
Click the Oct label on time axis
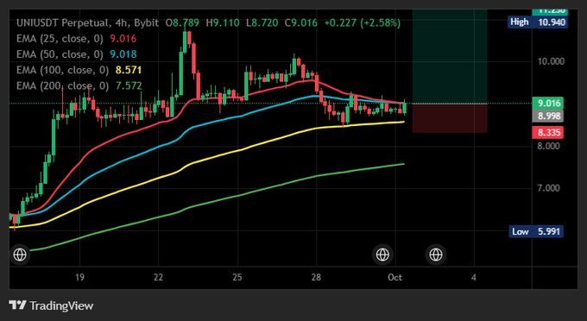click(x=395, y=277)
